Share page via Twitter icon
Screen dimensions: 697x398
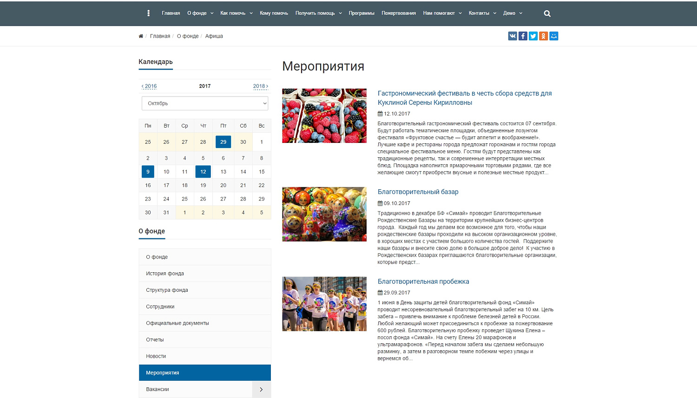pos(533,36)
